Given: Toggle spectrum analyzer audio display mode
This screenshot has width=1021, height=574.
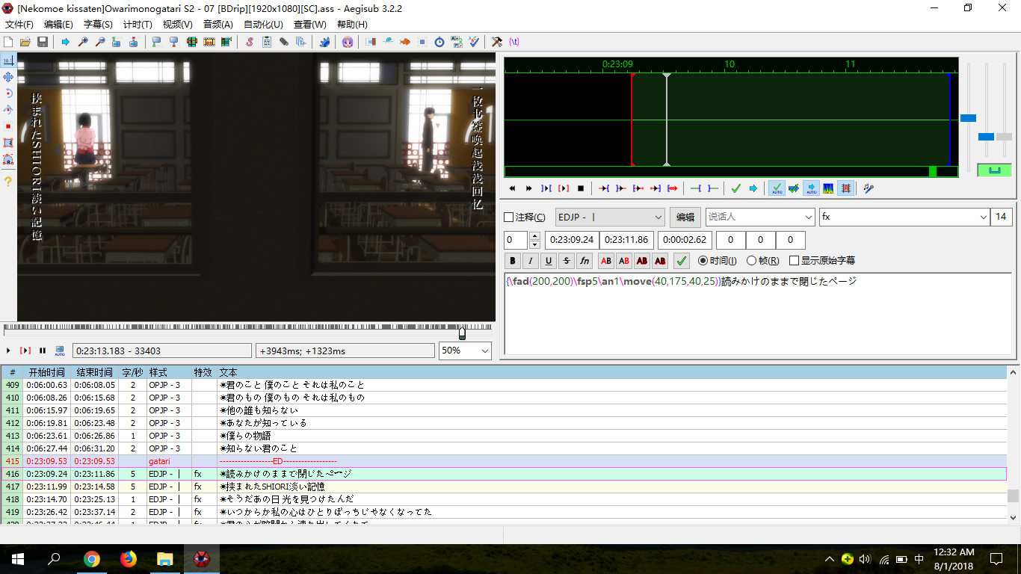Looking at the screenshot, I should [x=828, y=188].
